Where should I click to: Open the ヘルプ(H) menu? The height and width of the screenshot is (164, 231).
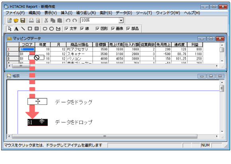point(192,13)
